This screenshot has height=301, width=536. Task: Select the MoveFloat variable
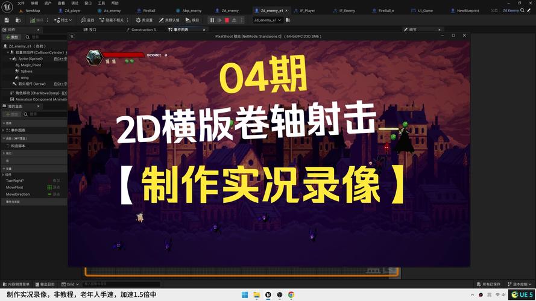[x=14, y=187]
